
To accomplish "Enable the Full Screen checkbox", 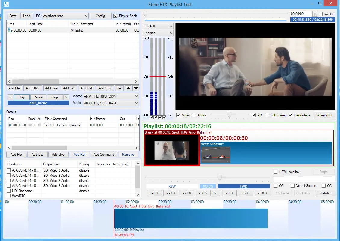I will tap(267, 115).
